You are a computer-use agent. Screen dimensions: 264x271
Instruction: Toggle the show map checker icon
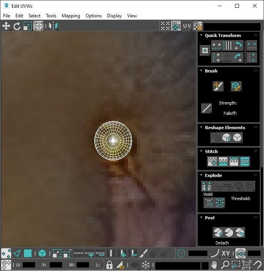tap(176, 26)
